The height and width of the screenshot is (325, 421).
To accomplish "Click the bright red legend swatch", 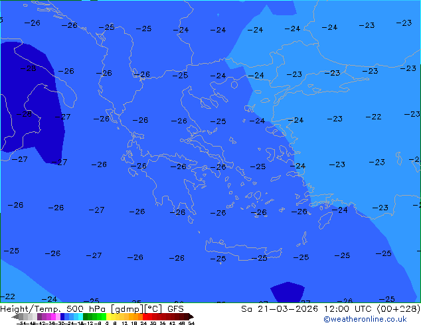I will [145, 316].
